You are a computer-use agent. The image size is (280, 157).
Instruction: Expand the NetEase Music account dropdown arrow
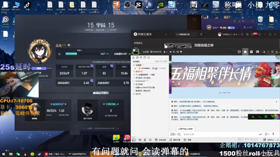[x=239, y=35]
